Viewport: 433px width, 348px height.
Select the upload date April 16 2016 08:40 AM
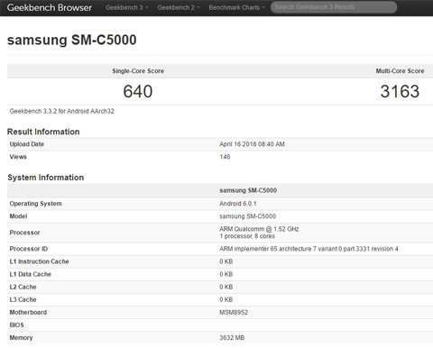(x=252, y=144)
